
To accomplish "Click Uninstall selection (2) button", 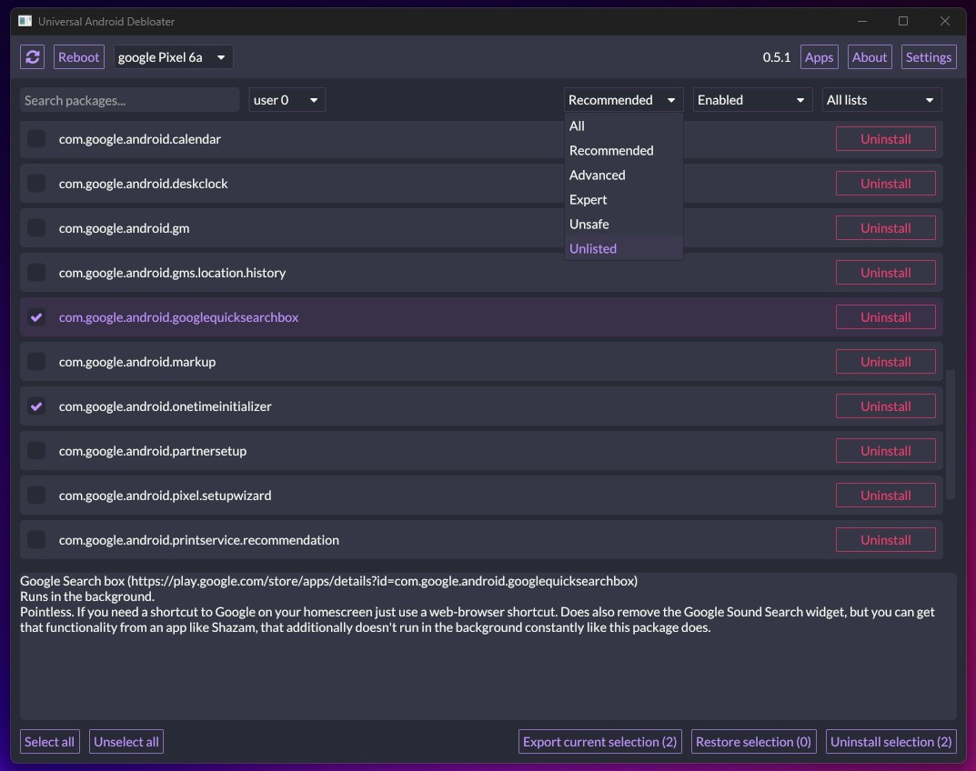I will (x=890, y=742).
